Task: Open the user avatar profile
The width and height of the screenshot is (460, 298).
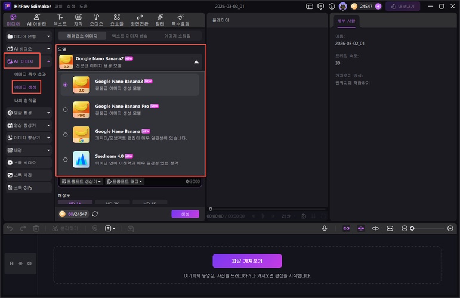Action: click(x=342, y=6)
